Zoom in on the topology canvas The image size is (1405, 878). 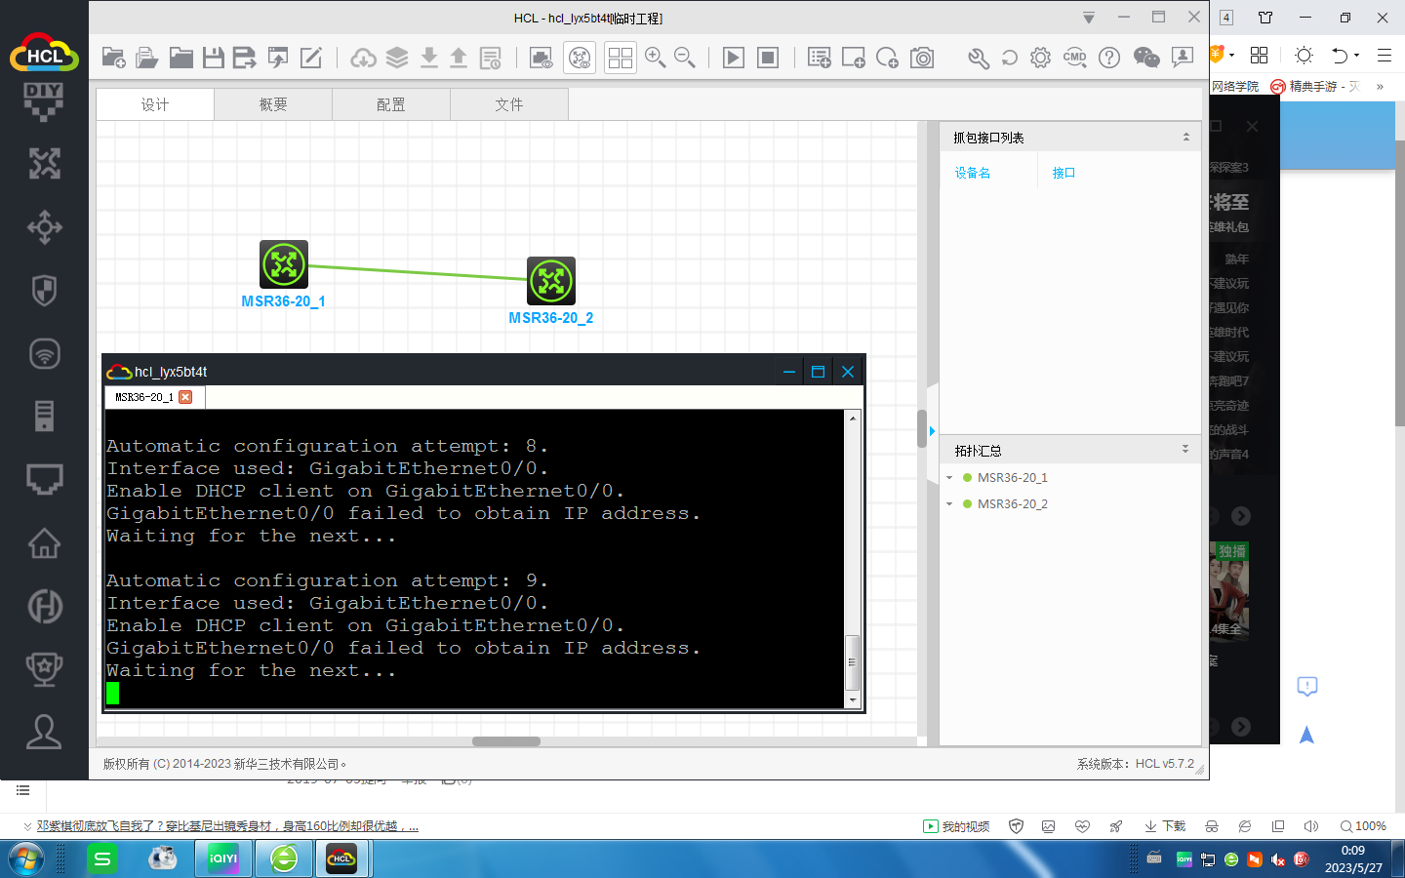coord(656,58)
